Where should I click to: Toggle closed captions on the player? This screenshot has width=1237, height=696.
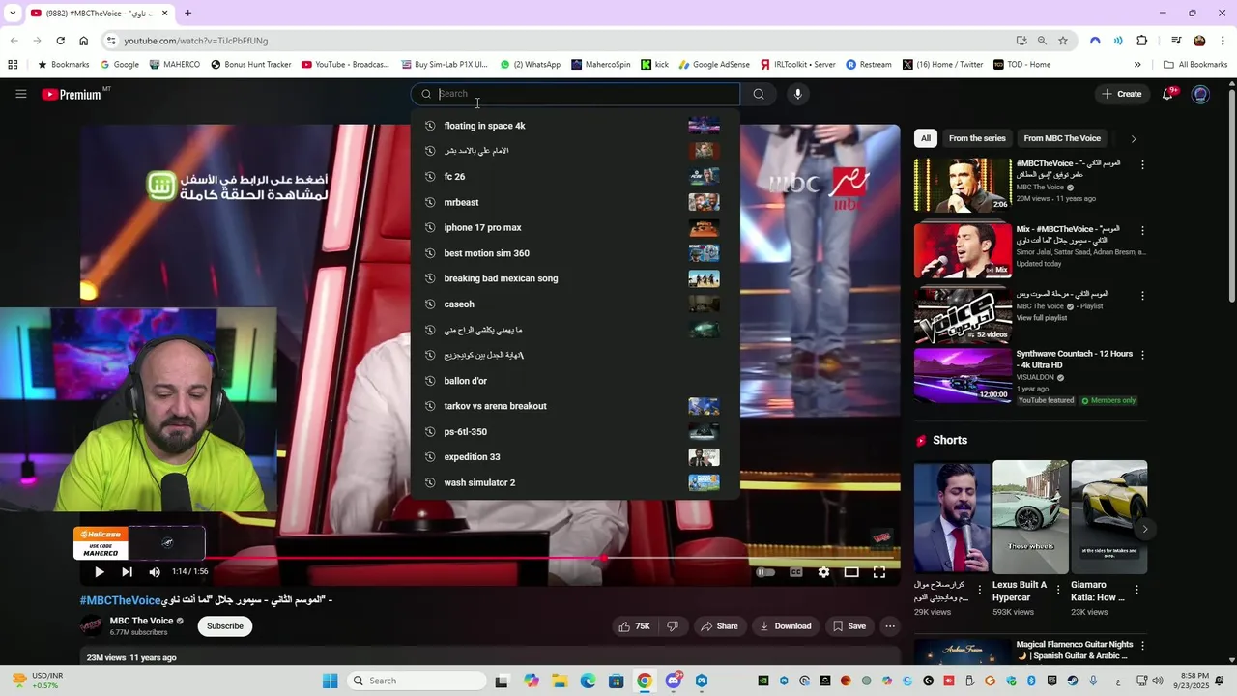coord(795,572)
